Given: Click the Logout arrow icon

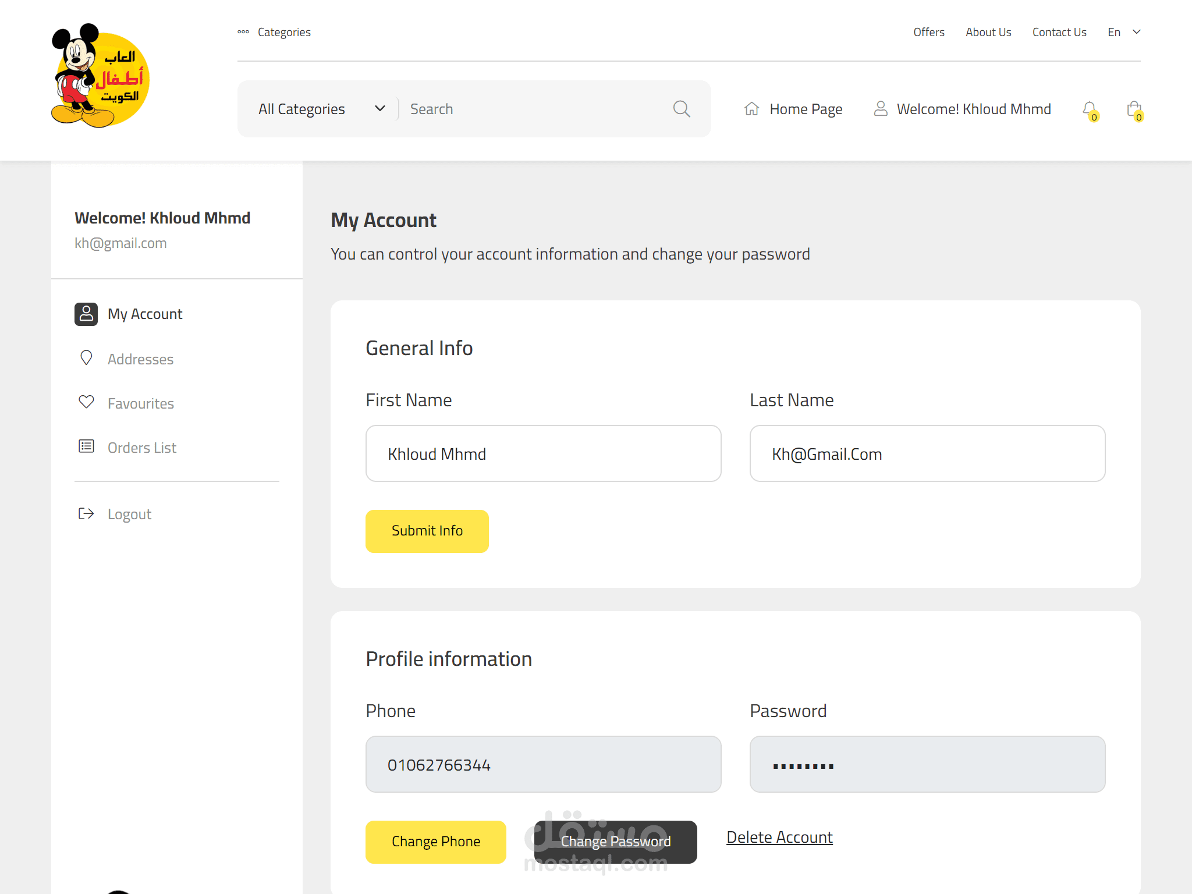Looking at the screenshot, I should coord(86,513).
